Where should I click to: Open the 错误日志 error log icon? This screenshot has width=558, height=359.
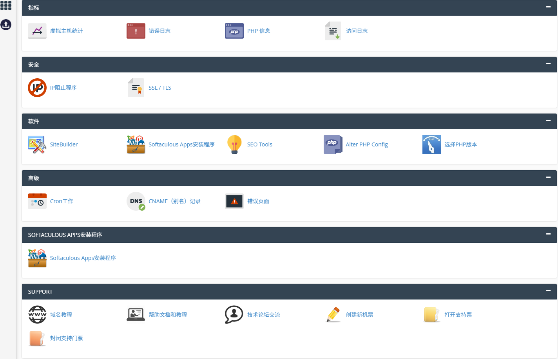pos(136,31)
